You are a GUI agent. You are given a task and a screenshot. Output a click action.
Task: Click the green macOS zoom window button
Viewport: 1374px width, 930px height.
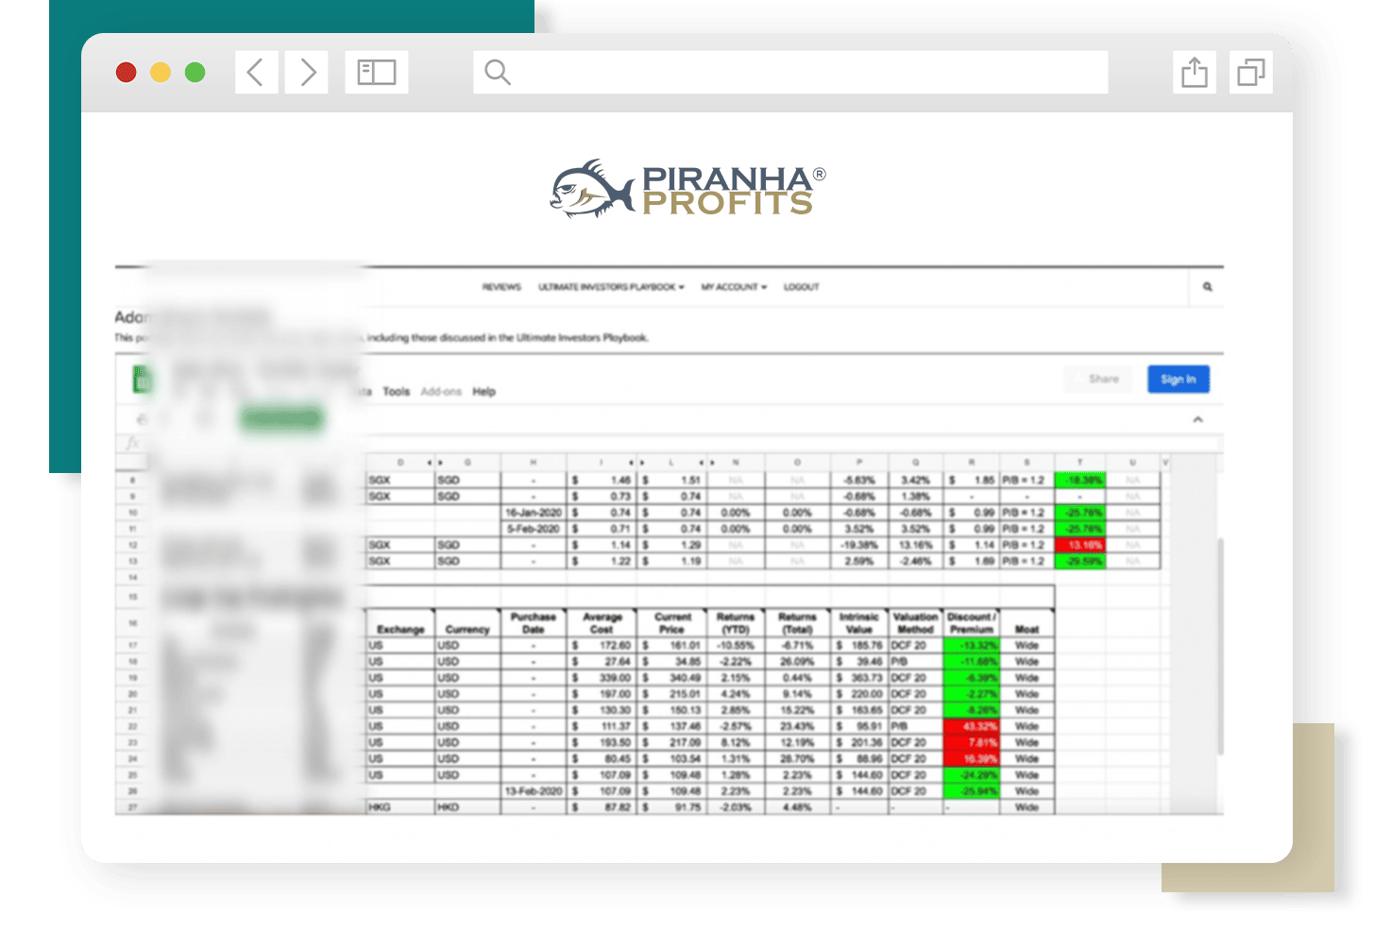(195, 73)
